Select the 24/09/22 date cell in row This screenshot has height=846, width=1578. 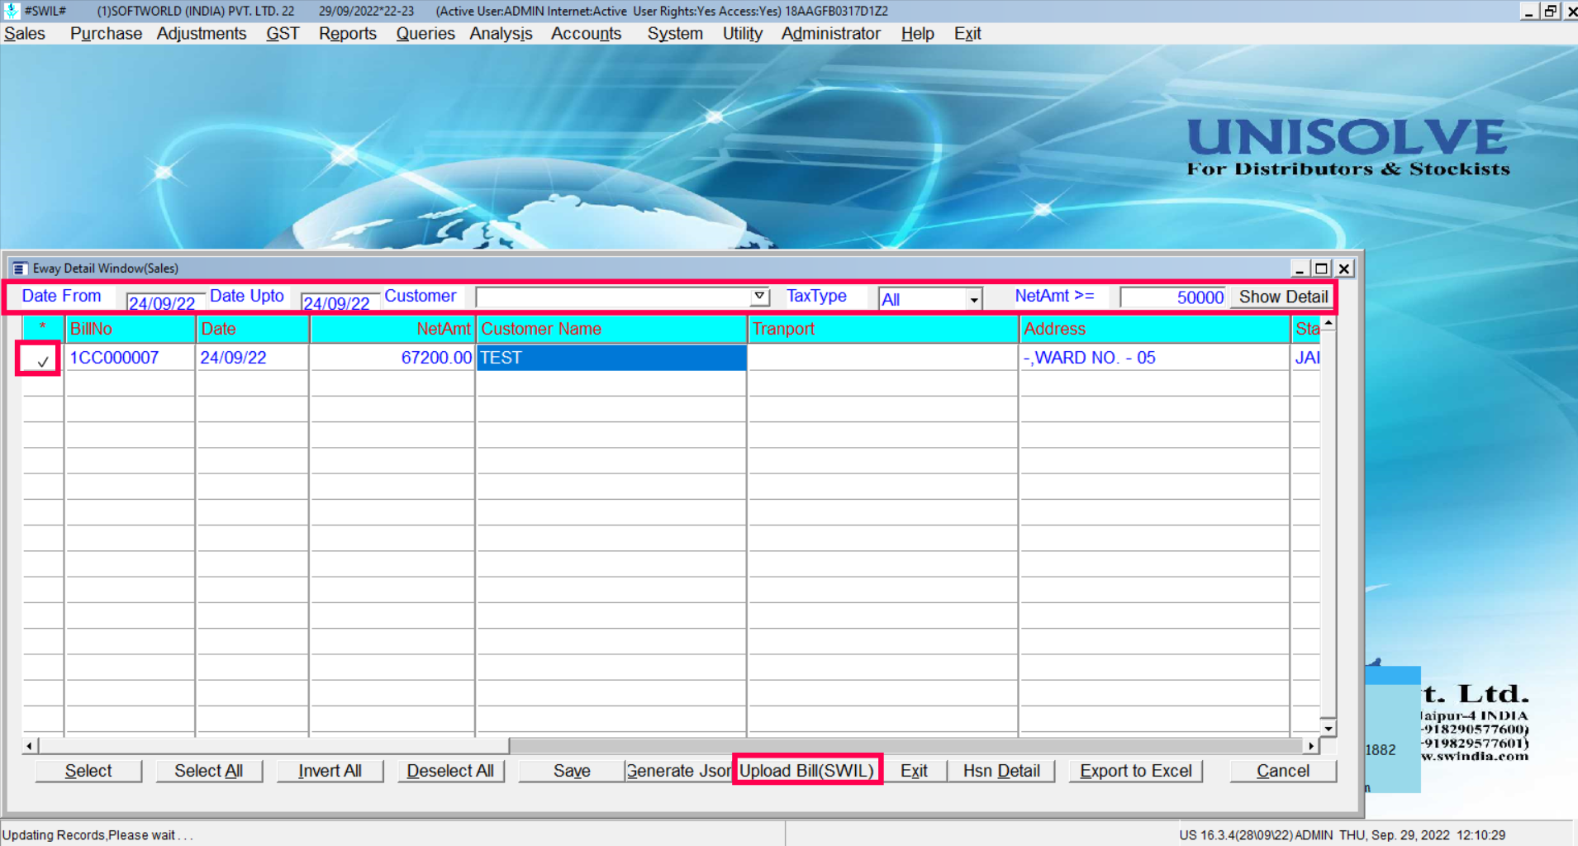(x=253, y=358)
